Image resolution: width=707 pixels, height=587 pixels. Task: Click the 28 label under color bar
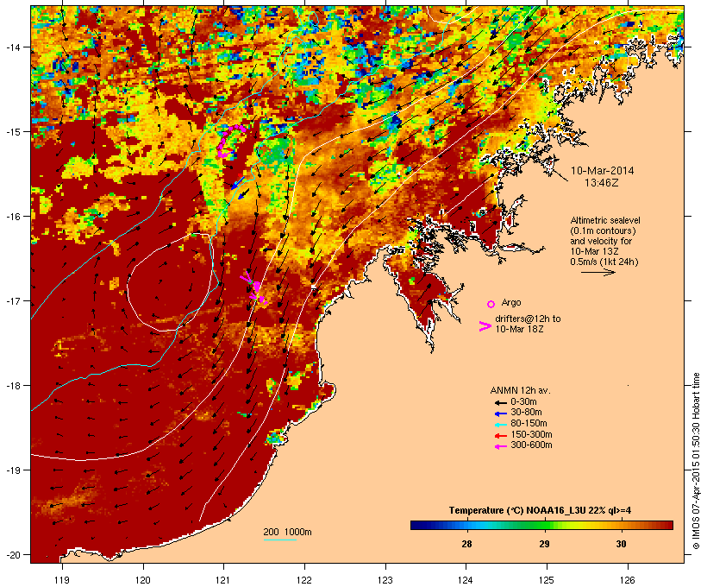pyautogui.click(x=466, y=544)
